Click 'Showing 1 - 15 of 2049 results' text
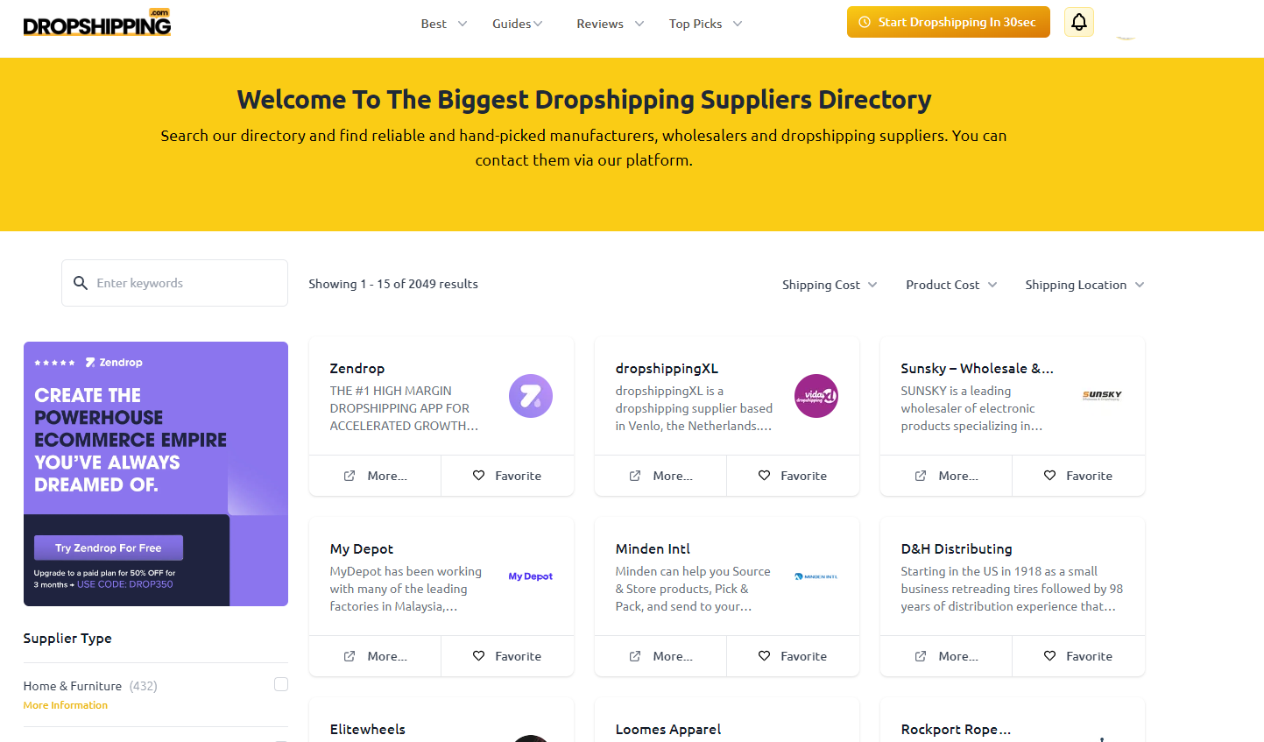Viewport: 1264px width, 742px height. point(393,284)
